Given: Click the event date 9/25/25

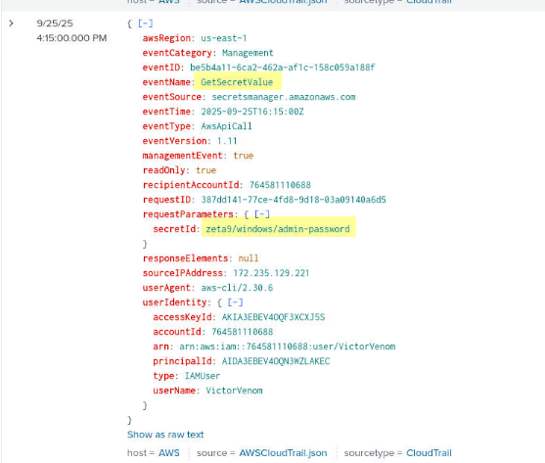Looking at the screenshot, I should [x=55, y=23].
